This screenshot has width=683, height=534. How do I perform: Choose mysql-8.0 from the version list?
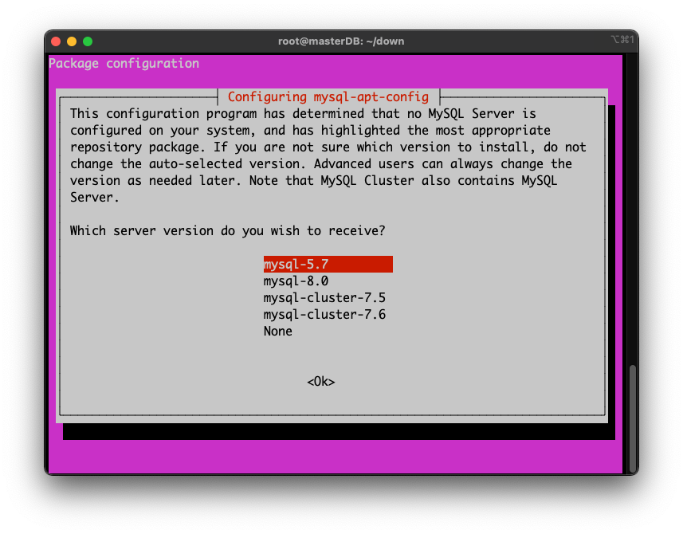coord(296,281)
